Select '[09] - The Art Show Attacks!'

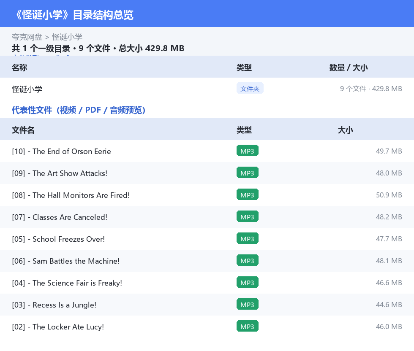[60, 173]
